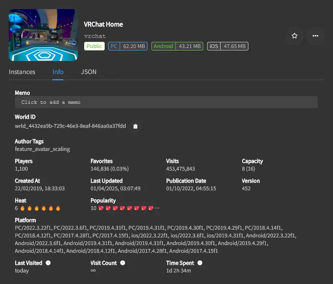
Task: Select the World ID string text
Action: coord(70,126)
